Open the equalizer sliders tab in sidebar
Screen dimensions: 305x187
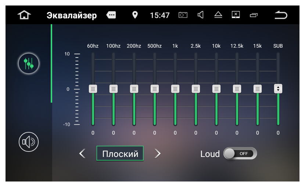click(29, 64)
